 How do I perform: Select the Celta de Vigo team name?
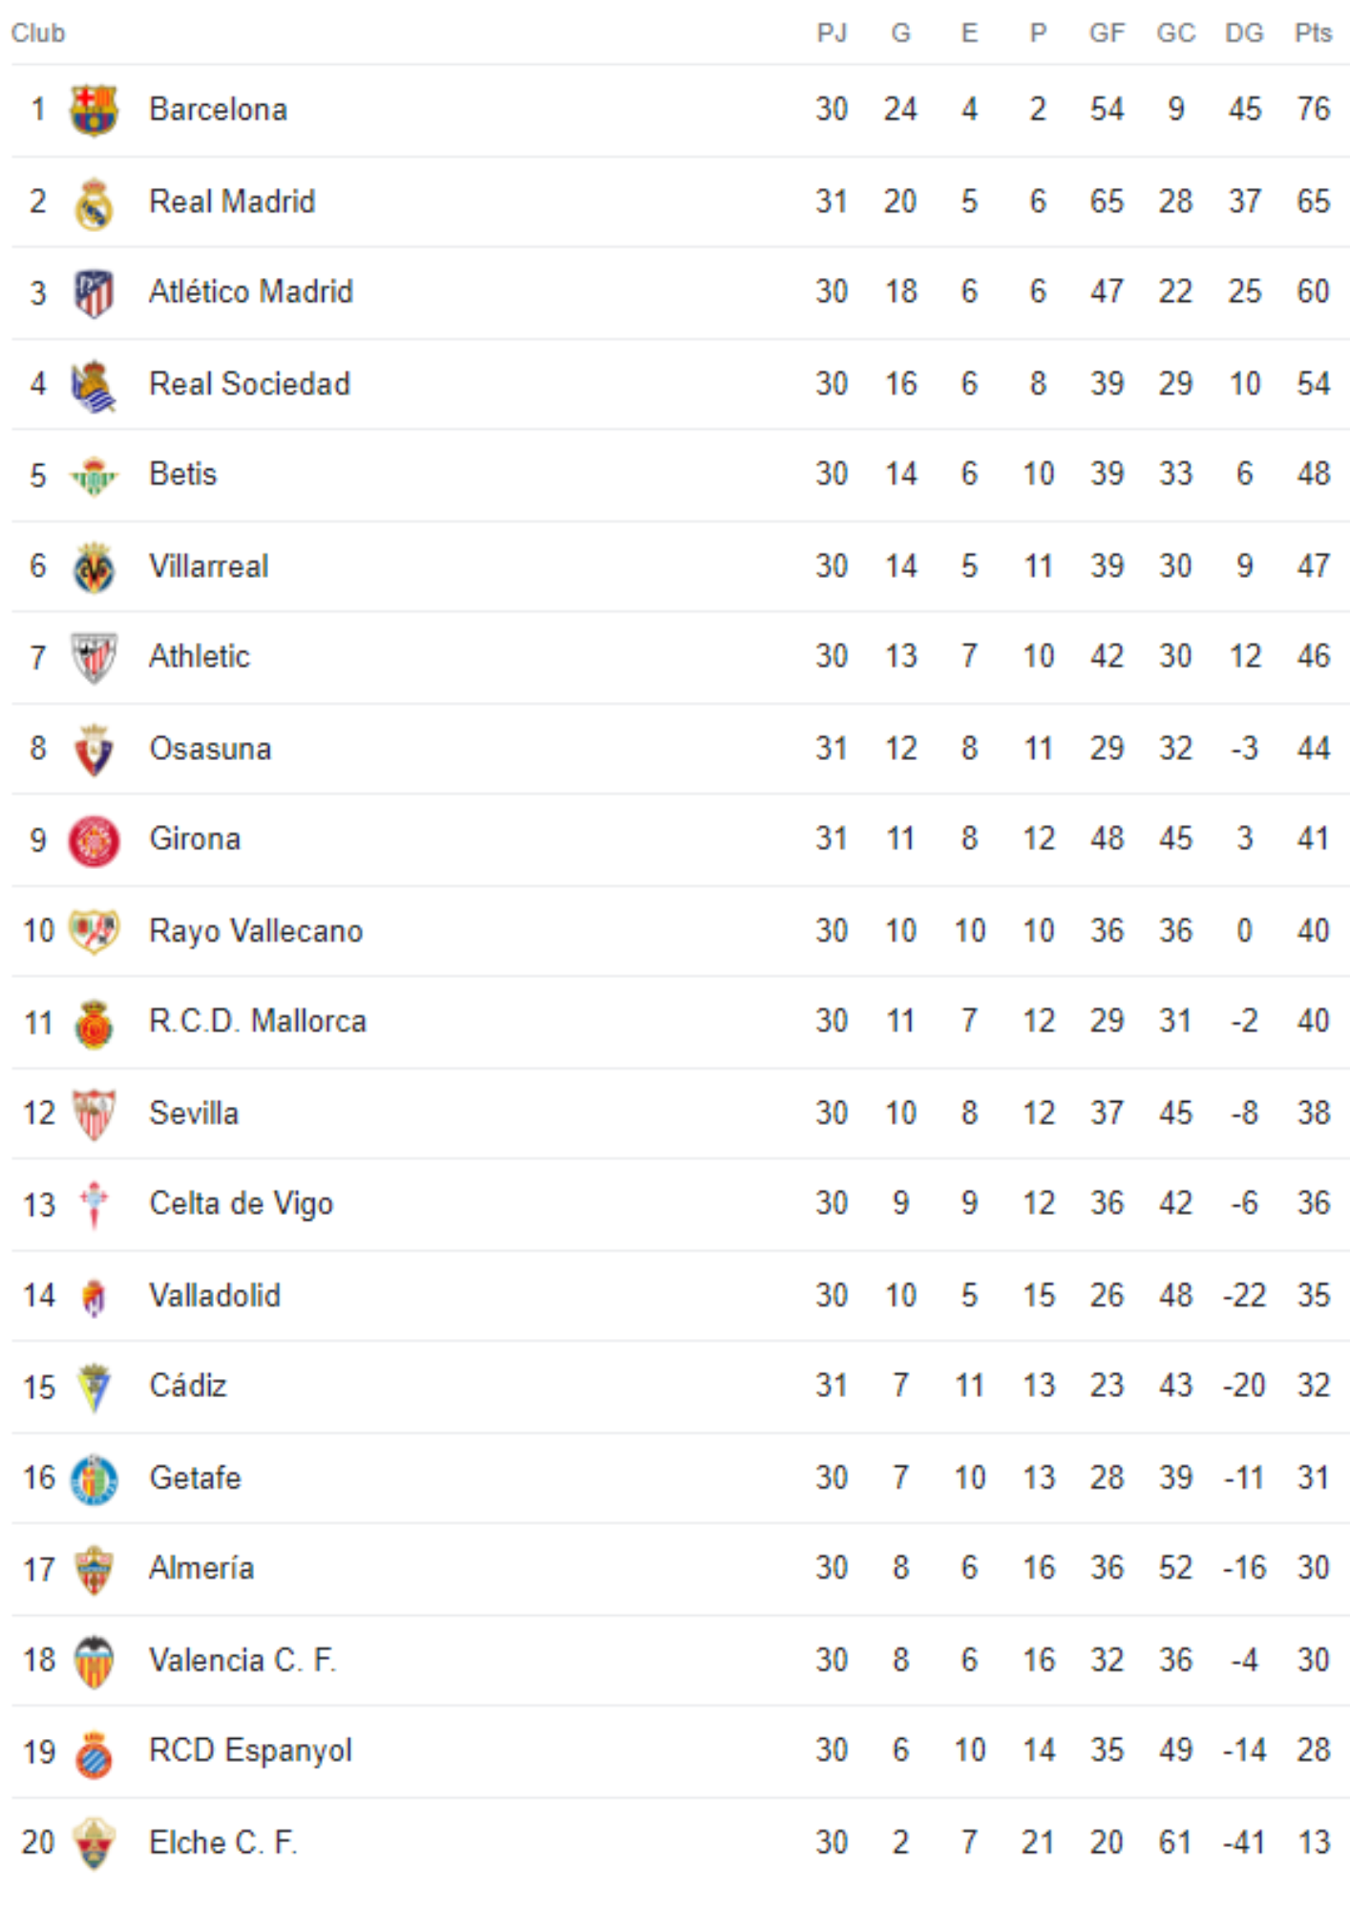point(241,1203)
